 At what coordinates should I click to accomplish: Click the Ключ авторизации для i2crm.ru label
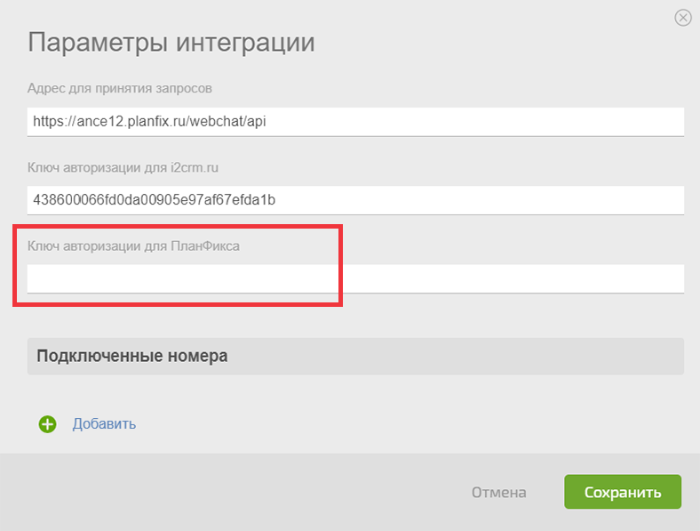(123, 167)
